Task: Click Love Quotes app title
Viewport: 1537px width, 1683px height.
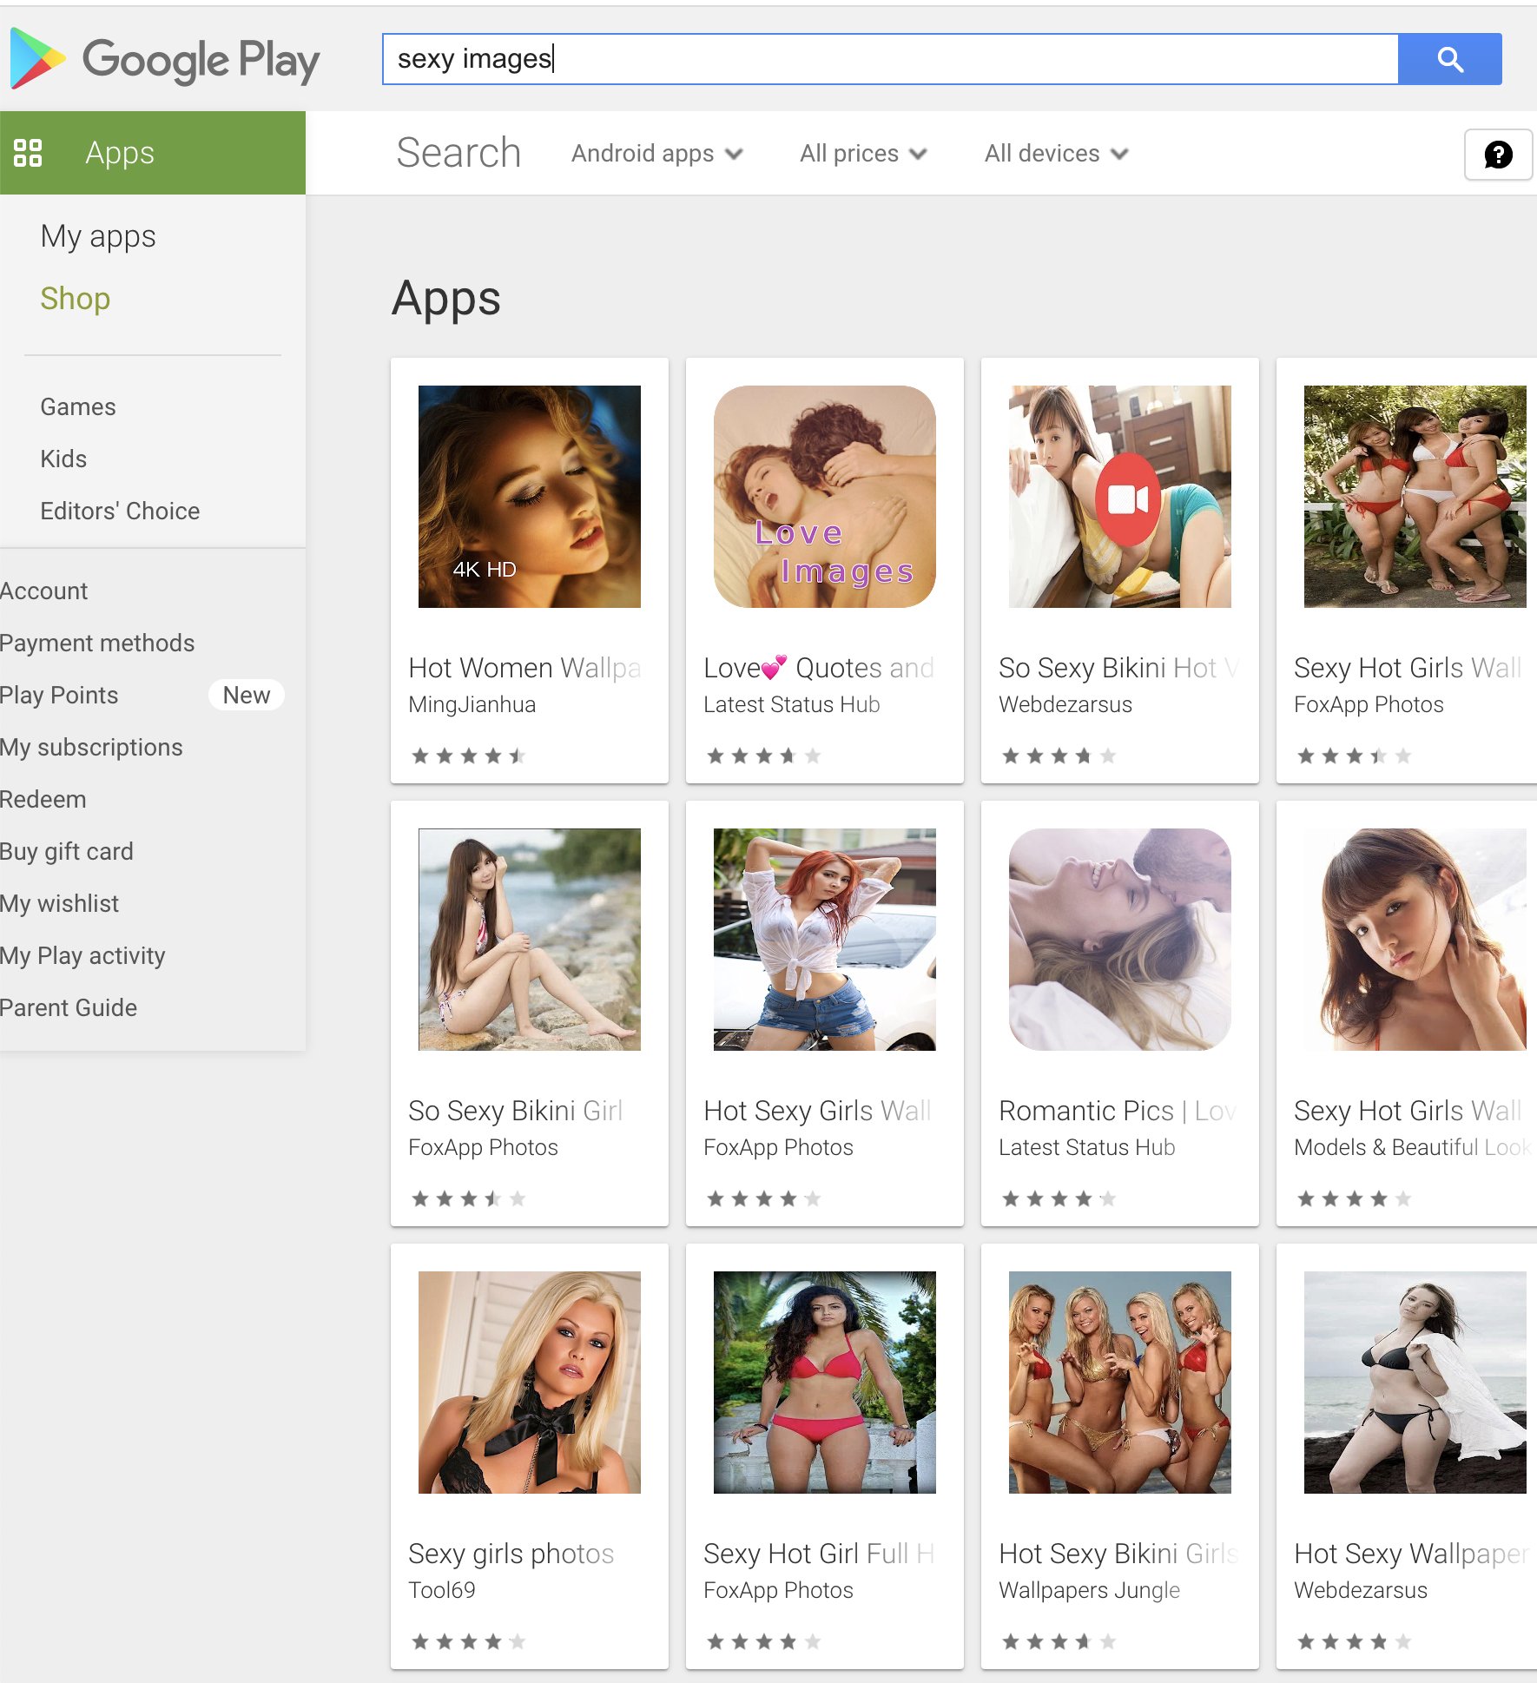Action: [820, 668]
